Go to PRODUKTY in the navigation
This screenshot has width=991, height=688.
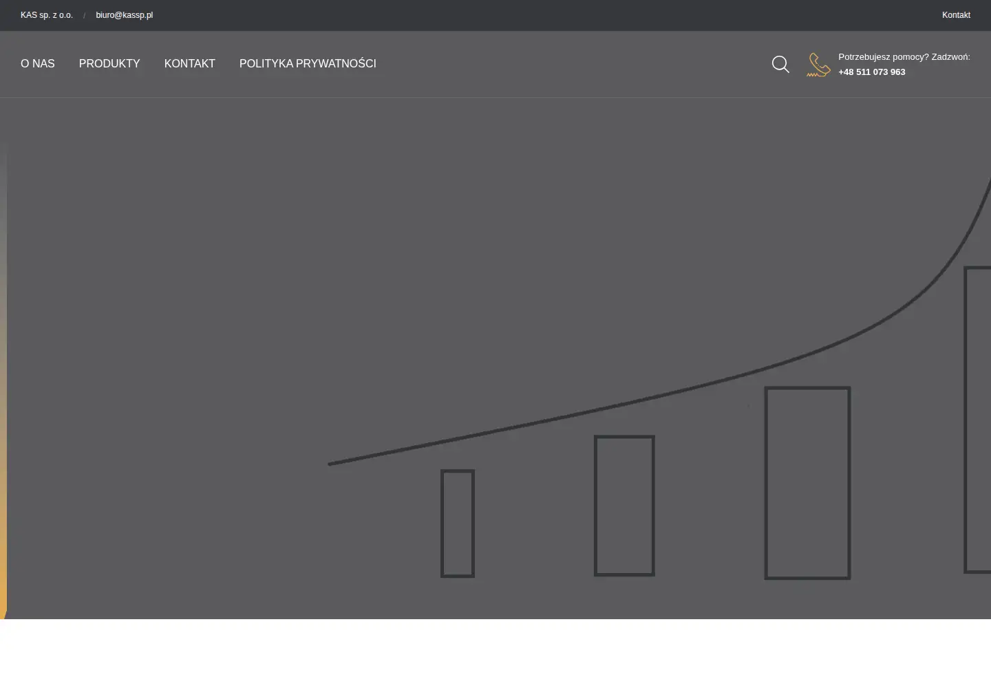pyautogui.click(x=109, y=64)
